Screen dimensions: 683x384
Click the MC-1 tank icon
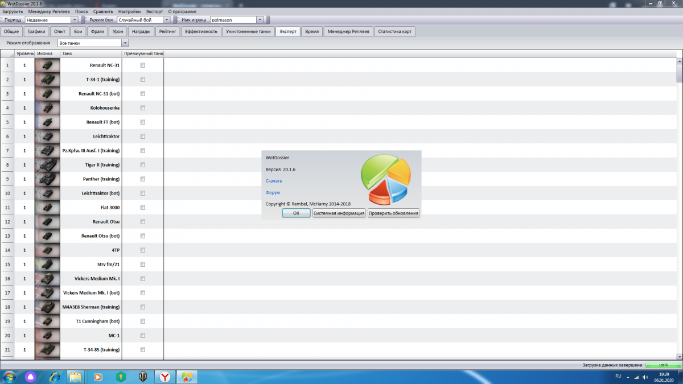point(47,336)
